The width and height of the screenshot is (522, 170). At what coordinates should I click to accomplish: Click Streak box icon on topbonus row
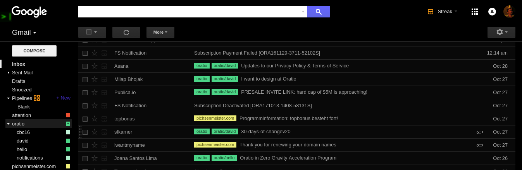(104, 119)
